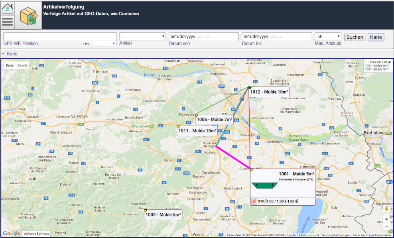Click the Tulln an der Donau label
Screen dimensions: 394x238
click(x=164, y=77)
